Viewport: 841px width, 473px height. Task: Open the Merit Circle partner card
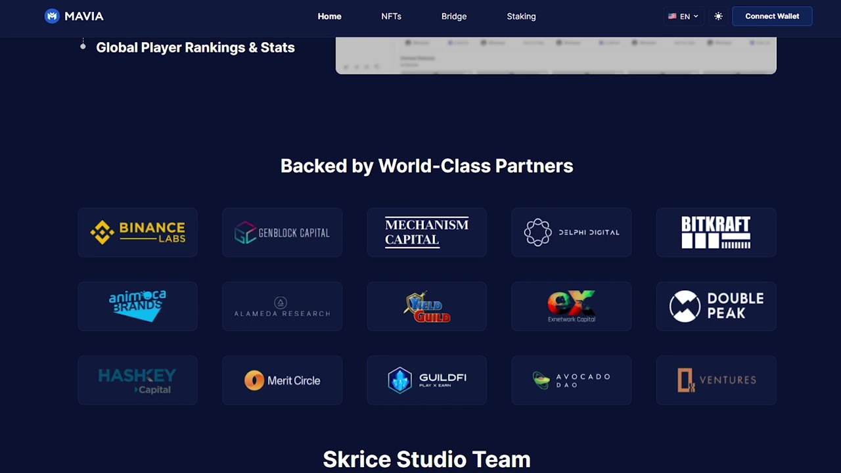[282, 380]
